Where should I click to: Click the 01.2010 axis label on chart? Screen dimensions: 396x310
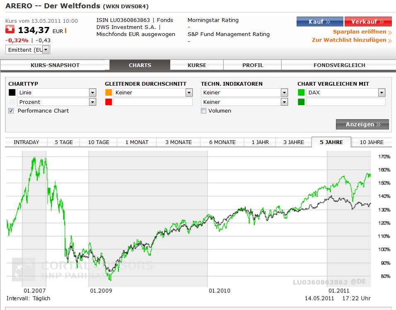[x=220, y=291]
